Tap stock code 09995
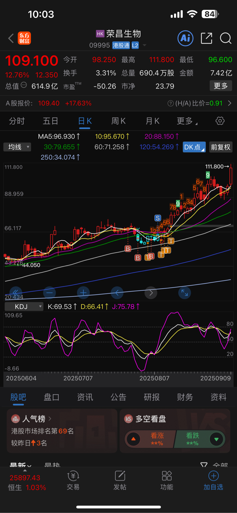 click(99, 45)
